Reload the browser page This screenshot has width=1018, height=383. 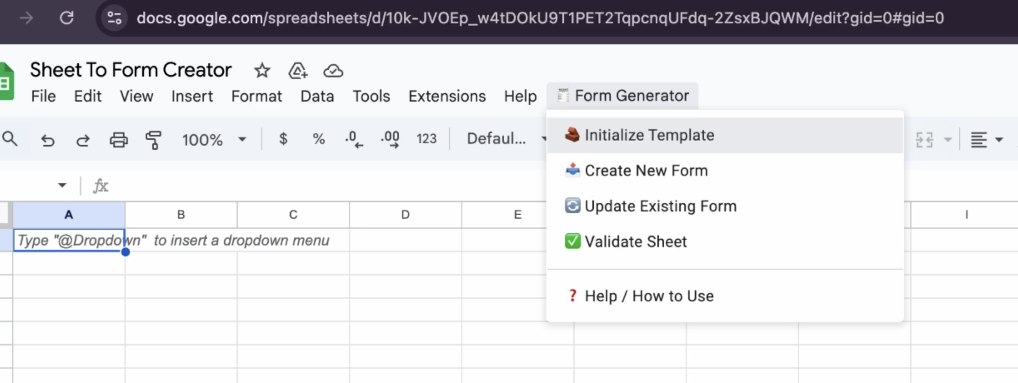[x=67, y=18]
